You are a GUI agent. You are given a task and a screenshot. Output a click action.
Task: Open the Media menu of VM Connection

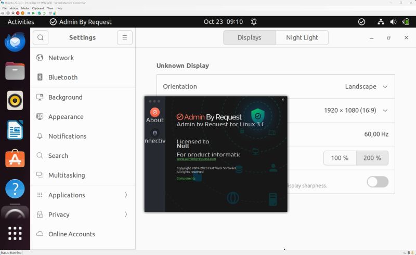pyautogui.click(x=25, y=8)
